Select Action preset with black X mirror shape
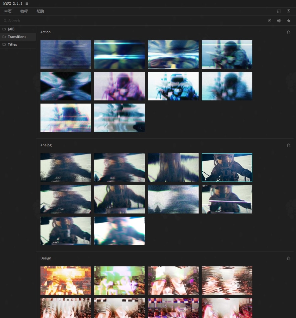 [66, 86]
